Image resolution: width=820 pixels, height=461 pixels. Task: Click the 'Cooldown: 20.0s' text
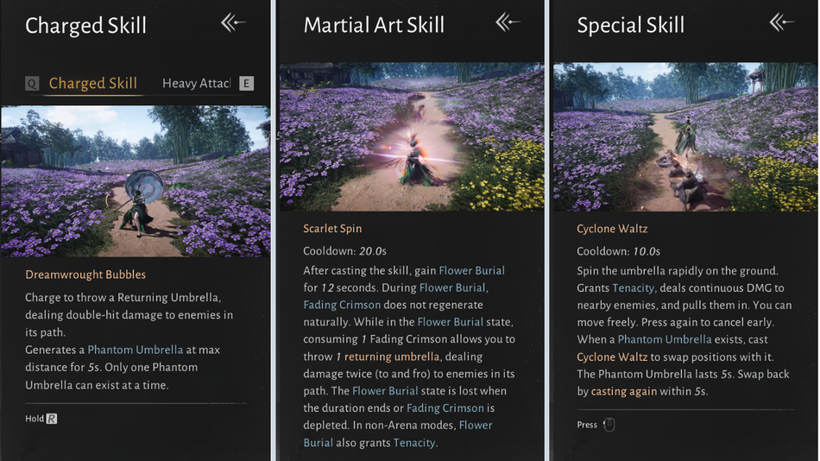[x=344, y=251]
